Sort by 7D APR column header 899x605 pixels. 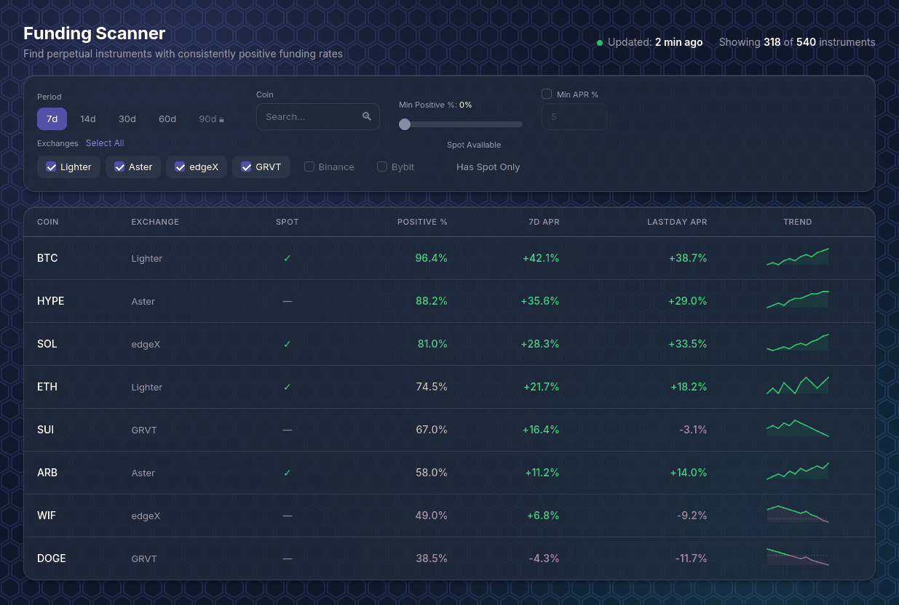click(x=544, y=222)
